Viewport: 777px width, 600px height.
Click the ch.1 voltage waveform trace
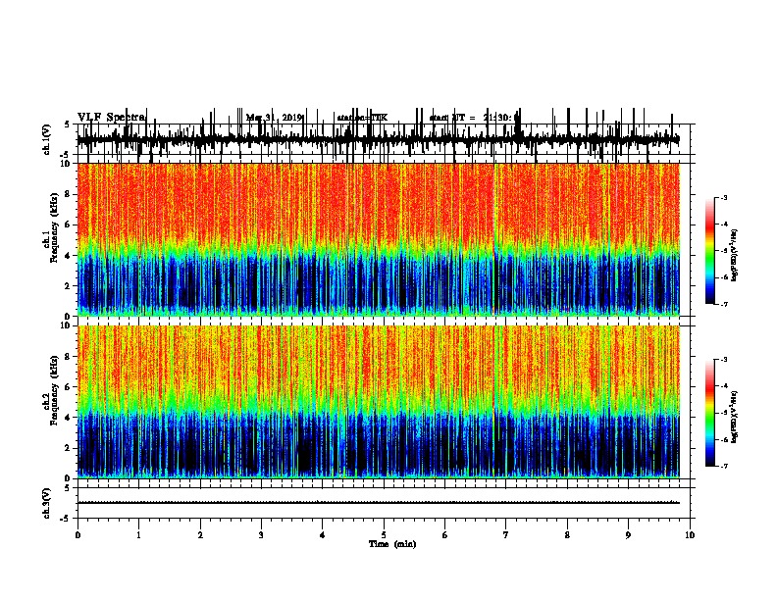[378, 140]
